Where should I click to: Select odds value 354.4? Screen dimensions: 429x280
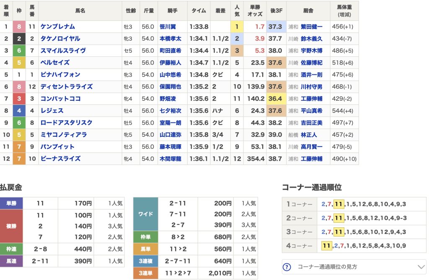pos(255,159)
